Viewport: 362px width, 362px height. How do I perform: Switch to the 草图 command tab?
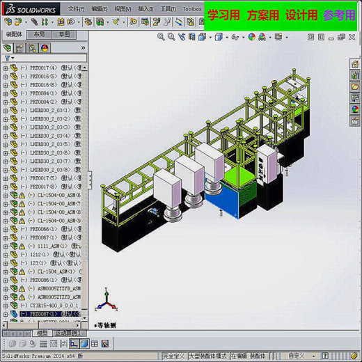pyautogui.click(x=64, y=35)
